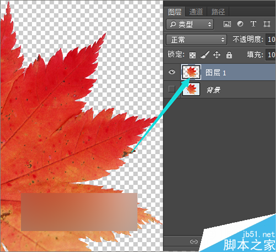276x252 pixels.
Task: Enable lock position icon
Action: point(217,55)
